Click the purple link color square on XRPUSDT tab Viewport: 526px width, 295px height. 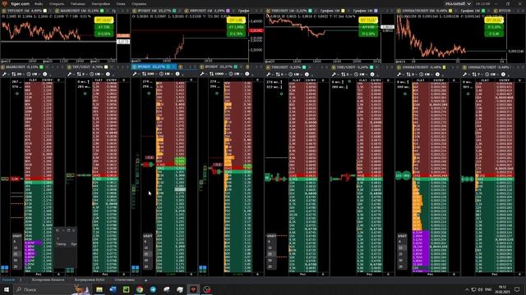pyautogui.click(x=228, y=11)
